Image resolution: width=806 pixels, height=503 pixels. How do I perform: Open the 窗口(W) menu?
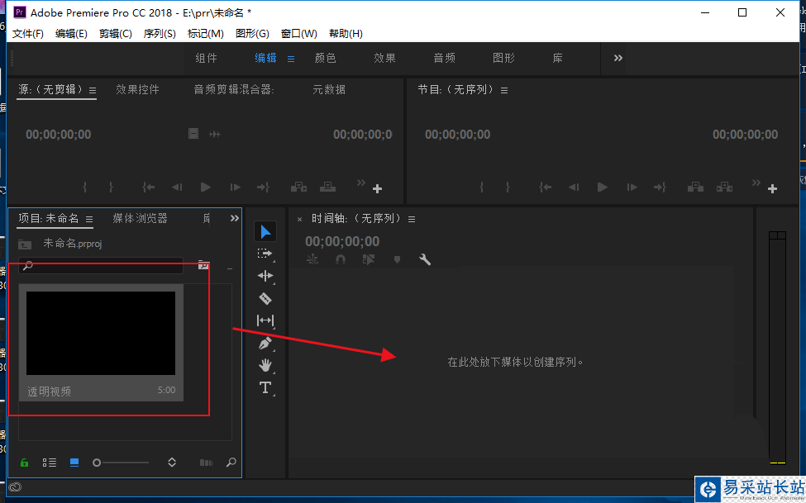tap(299, 33)
